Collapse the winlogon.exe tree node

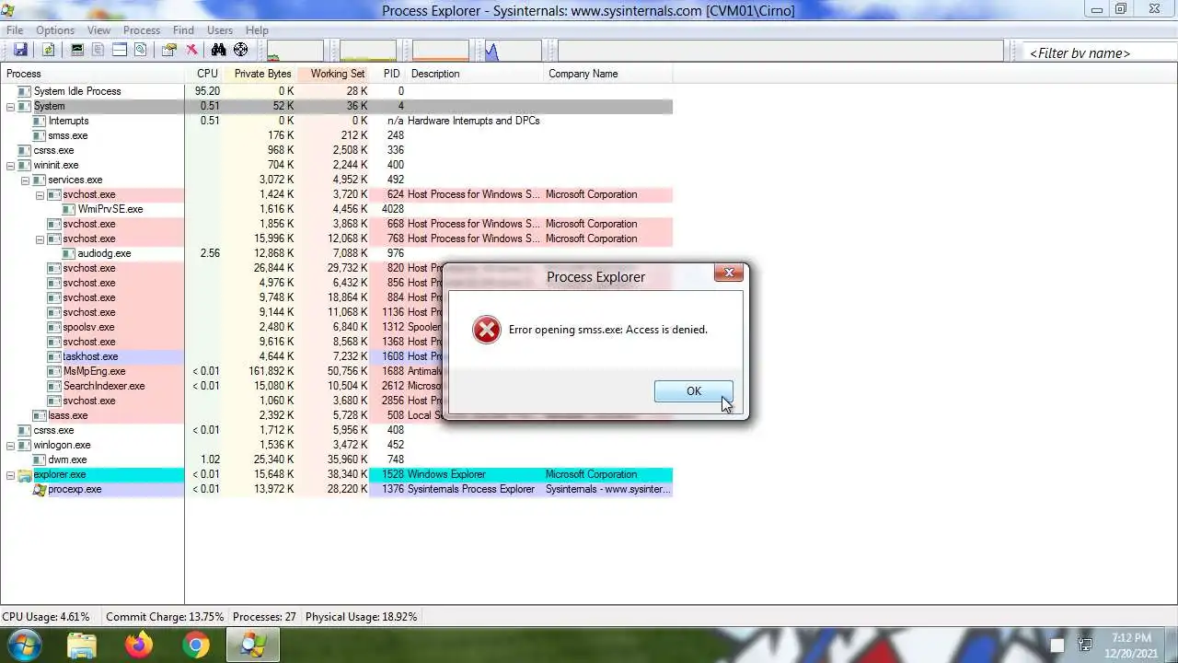pyautogui.click(x=10, y=446)
